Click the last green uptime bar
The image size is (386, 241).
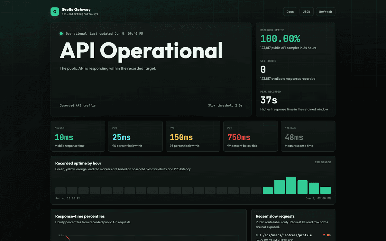coord(326,190)
